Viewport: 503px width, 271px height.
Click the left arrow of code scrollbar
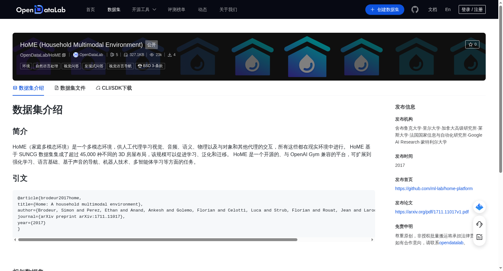pyautogui.click(x=15, y=240)
